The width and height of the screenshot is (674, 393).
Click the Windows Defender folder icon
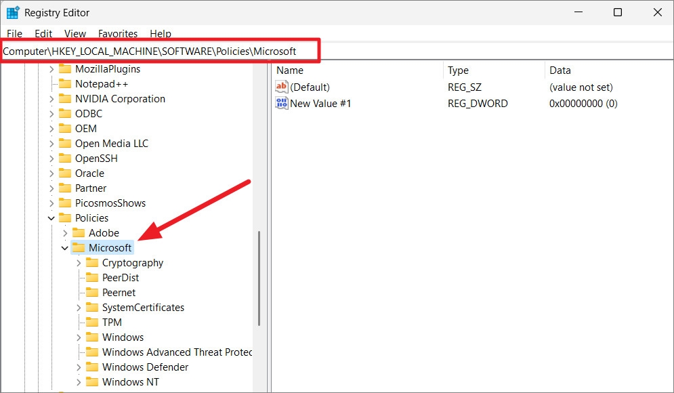click(92, 367)
